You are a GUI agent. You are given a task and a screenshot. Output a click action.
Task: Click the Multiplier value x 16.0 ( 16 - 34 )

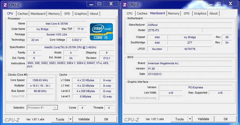click(x=40, y=86)
